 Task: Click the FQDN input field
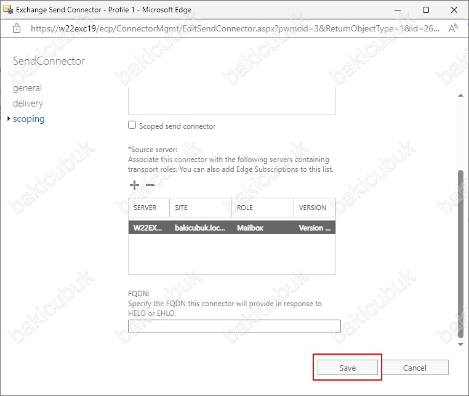(235, 326)
